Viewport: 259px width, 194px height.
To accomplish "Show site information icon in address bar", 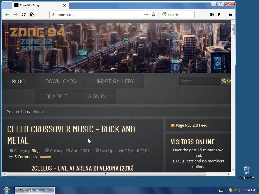I will 54,14.
